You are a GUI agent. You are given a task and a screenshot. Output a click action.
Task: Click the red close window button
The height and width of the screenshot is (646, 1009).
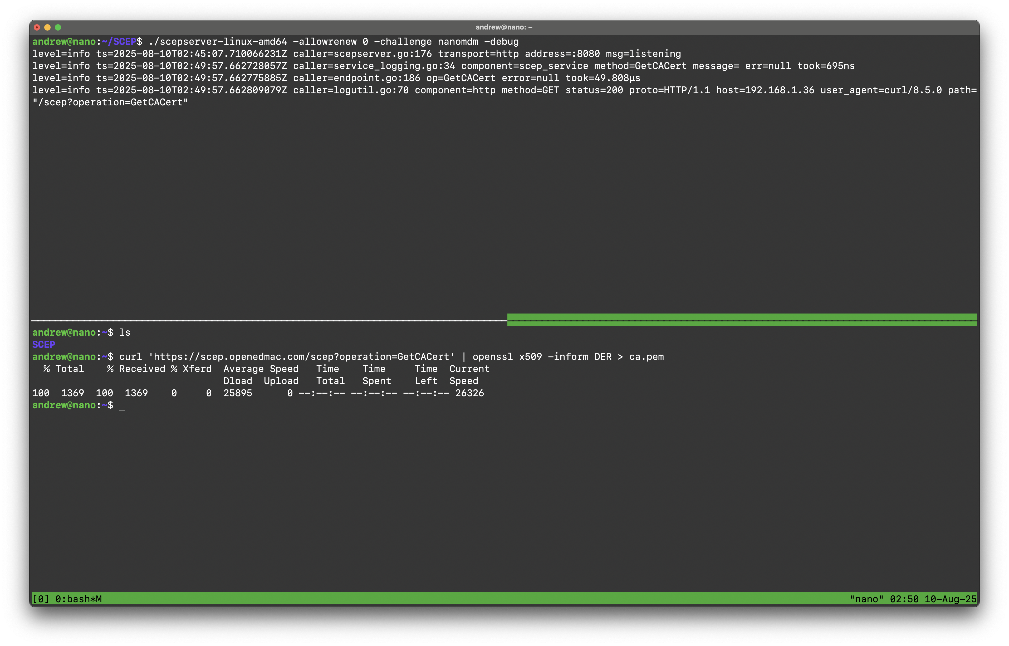tap(37, 27)
